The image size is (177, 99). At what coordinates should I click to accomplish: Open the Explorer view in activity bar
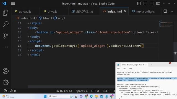coord(6,13)
